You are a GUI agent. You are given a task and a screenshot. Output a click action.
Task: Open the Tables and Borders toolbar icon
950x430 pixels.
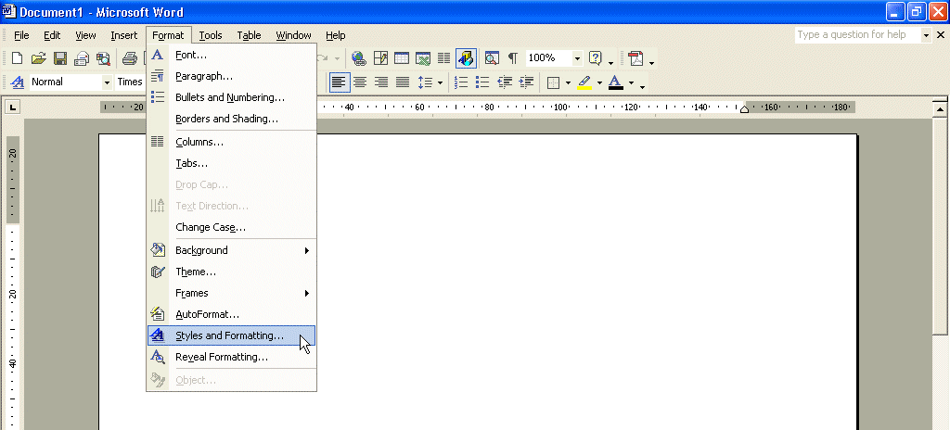[x=380, y=58]
